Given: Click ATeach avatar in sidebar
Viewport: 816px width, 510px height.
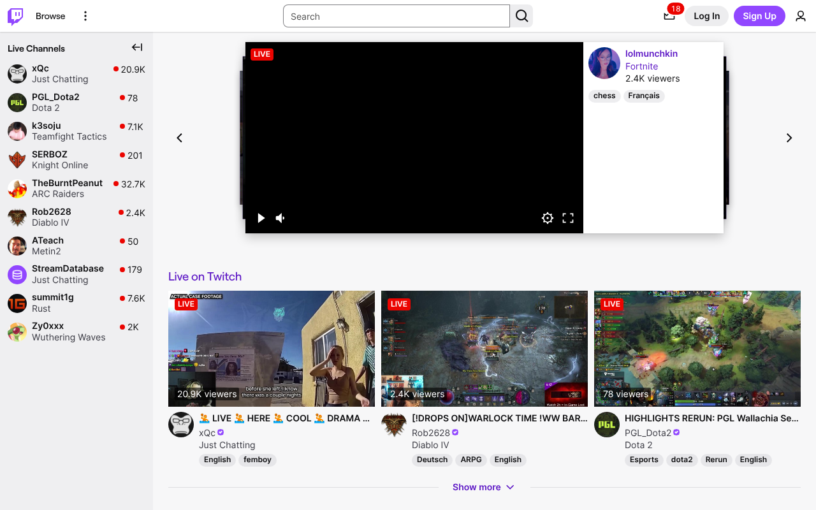Looking at the screenshot, I should pyautogui.click(x=17, y=246).
